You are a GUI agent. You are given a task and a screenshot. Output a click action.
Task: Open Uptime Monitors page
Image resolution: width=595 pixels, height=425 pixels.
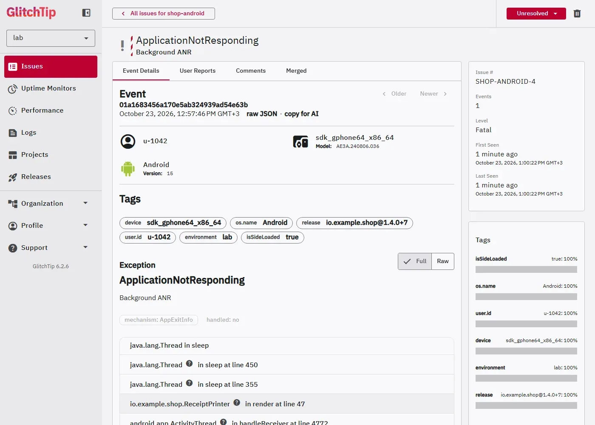[51, 88]
